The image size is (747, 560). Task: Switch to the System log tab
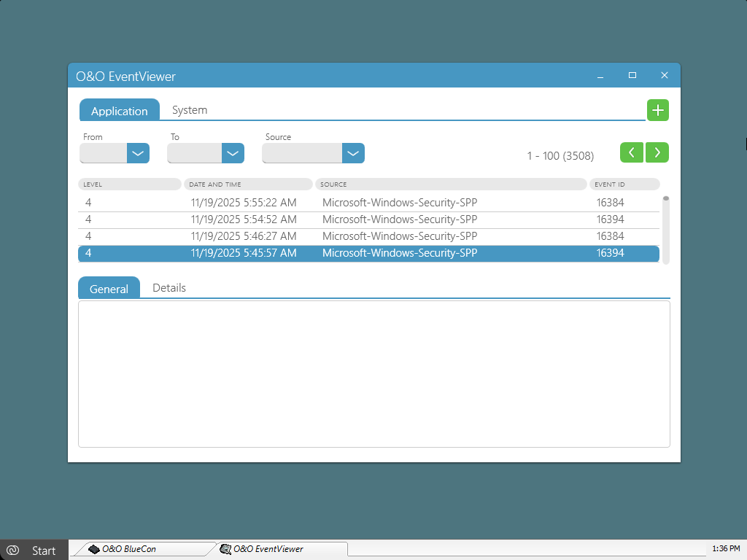point(190,110)
